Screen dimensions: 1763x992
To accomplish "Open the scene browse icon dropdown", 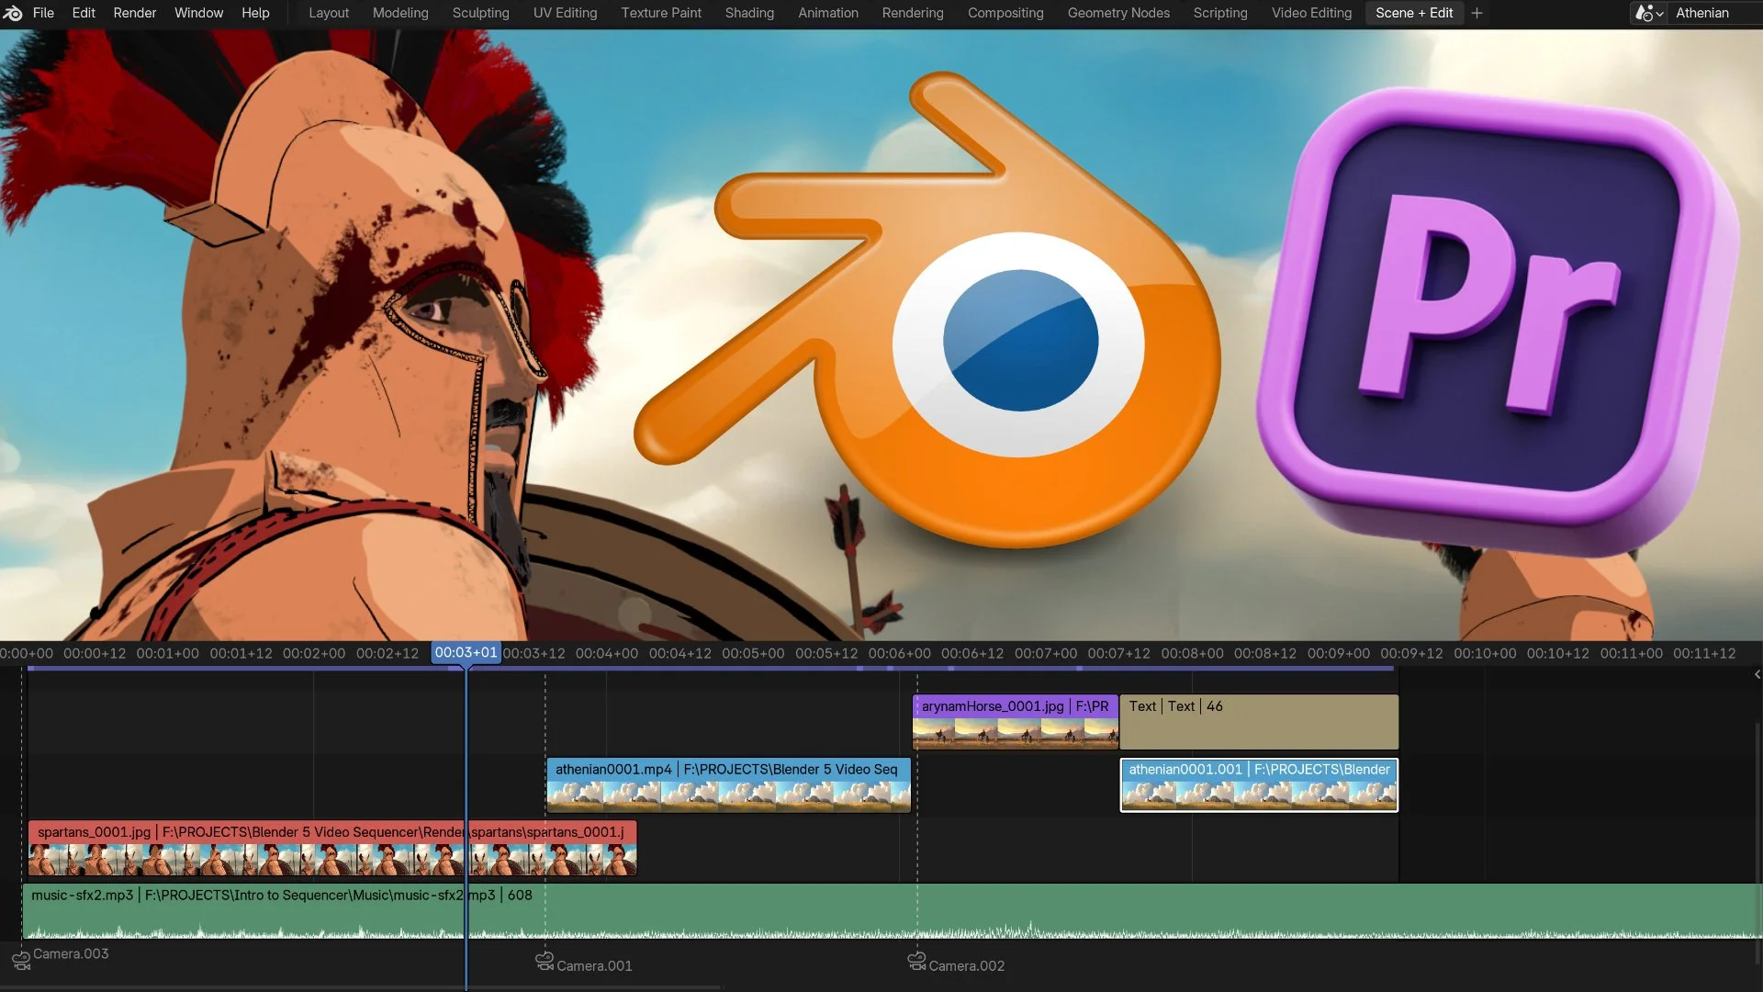I will [1649, 13].
